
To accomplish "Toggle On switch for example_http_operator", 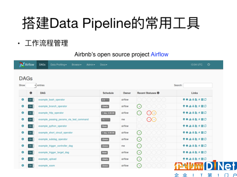I will point(31,113).
